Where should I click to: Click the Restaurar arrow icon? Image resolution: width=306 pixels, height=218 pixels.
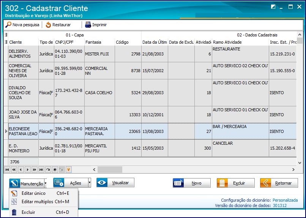point(48,25)
